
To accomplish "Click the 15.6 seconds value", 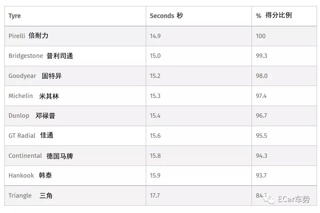I will click(155, 135).
